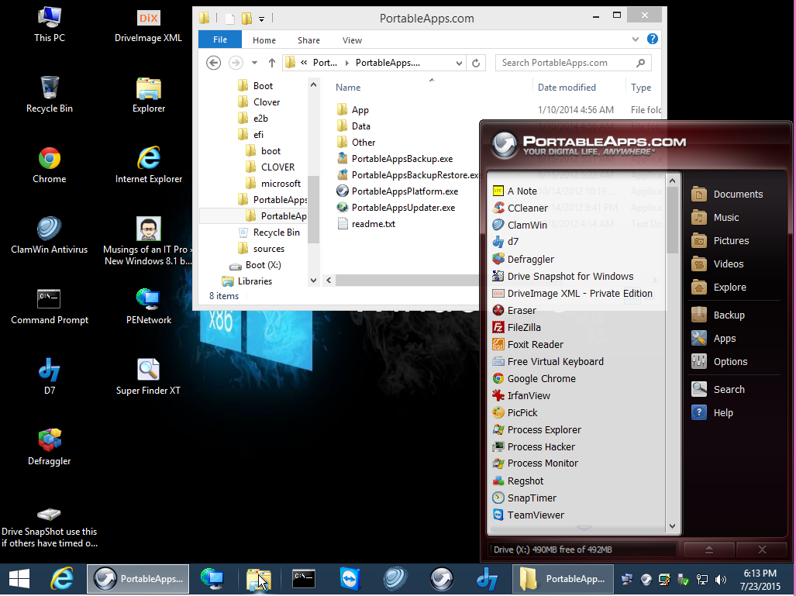Select PortableAppsUpdater.exe file
Image resolution: width=796 pixels, height=596 pixels.
[396, 208]
